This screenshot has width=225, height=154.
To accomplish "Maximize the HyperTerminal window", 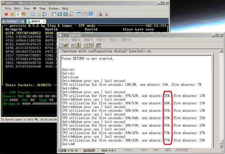I will [x=217, y=35].
